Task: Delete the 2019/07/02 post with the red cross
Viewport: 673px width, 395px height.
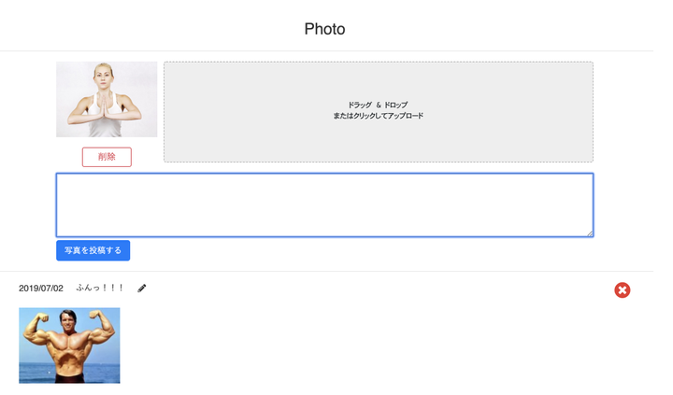Action: click(622, 290)
